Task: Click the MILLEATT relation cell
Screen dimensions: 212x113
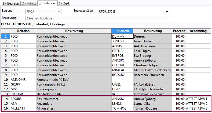Action: coord(23,108)
